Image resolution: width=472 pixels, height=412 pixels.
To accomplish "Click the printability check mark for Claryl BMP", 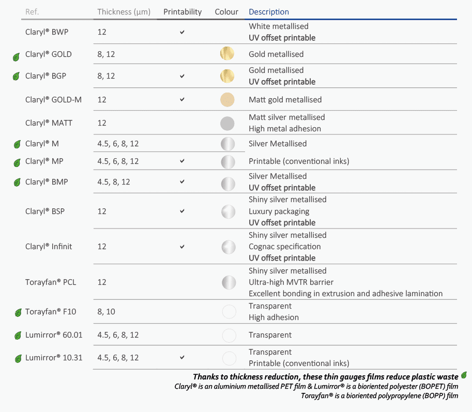I will (182, 182).
